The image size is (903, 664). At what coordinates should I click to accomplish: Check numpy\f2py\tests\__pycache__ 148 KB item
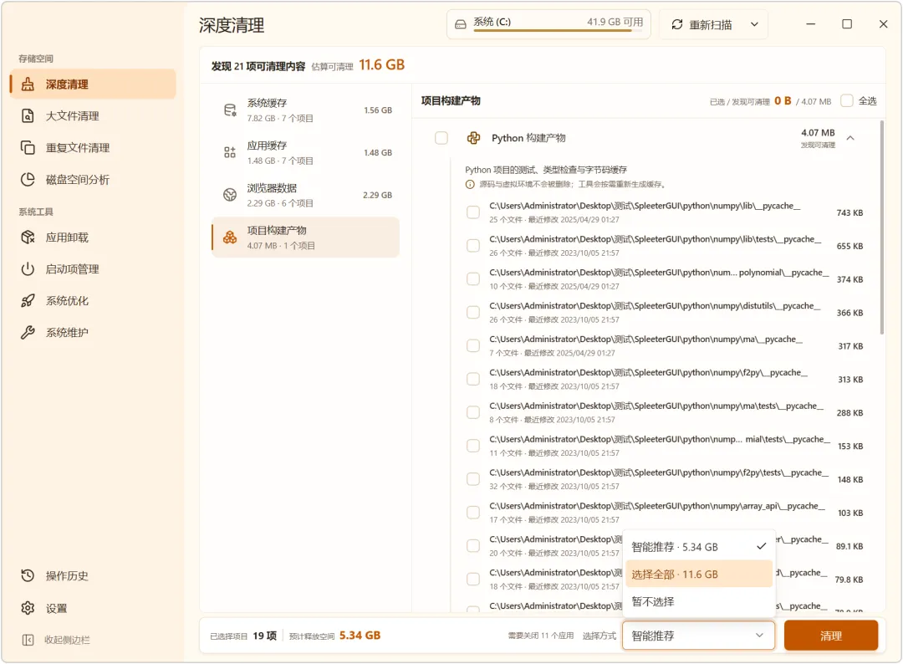tap(472, 479)
